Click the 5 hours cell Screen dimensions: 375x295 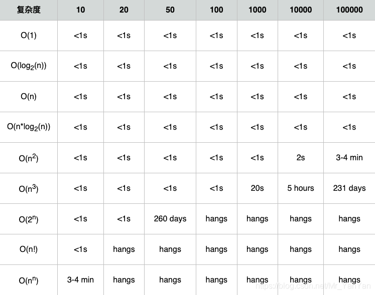[300, 188]
